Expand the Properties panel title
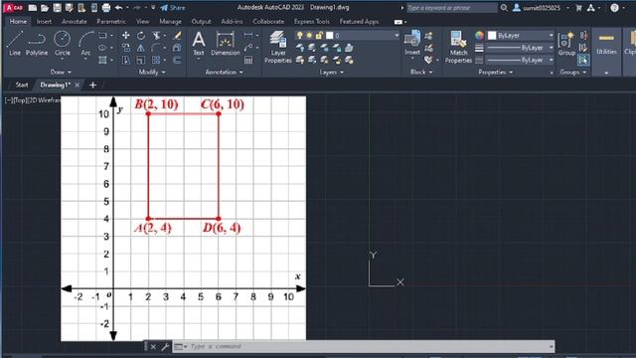This screenshot has height=358, width=636. 495,72
